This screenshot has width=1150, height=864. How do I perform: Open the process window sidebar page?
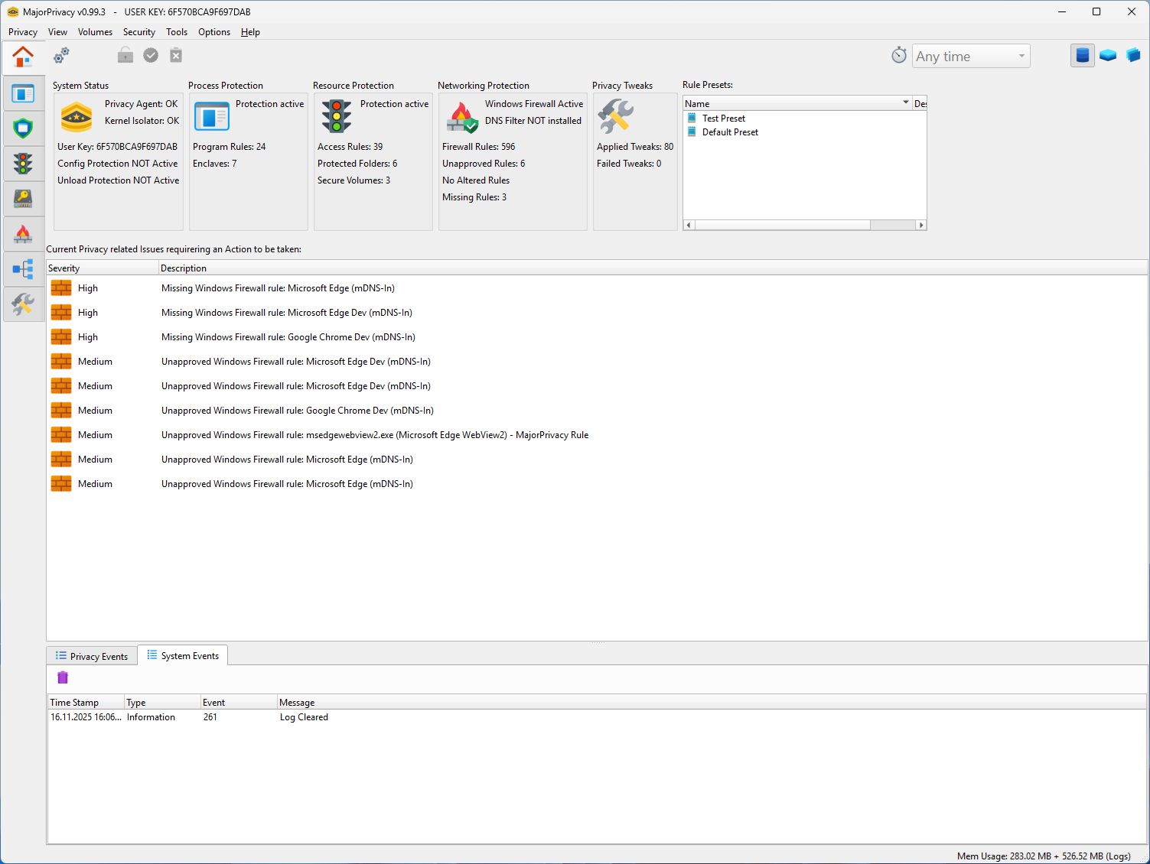[23, 93]
